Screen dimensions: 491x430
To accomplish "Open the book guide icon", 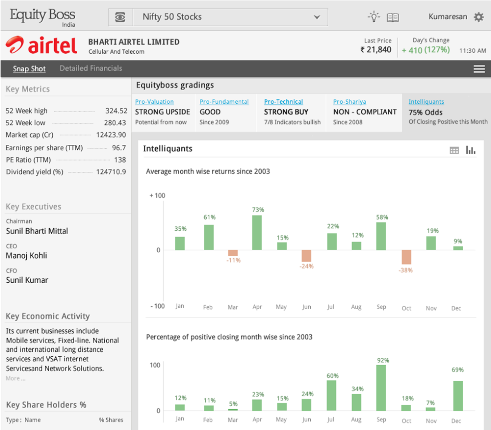I will tap(393, 17).
